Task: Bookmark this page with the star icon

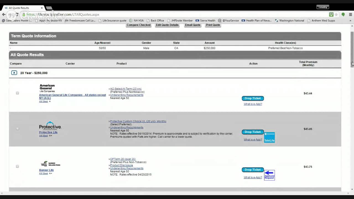Action: 336,15
